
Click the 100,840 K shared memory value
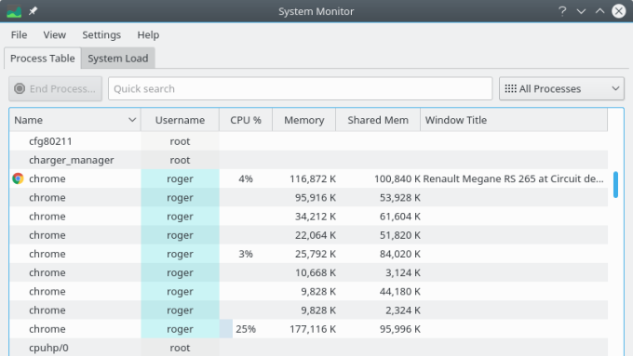397,178
